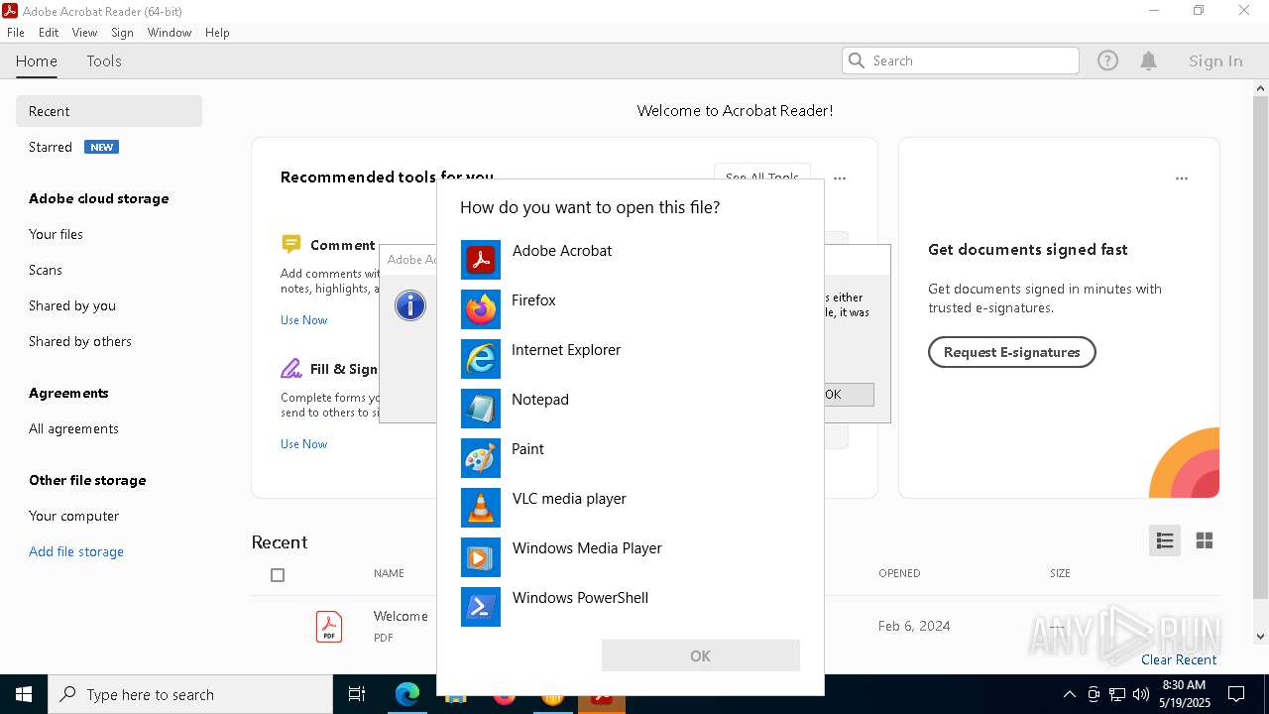
Task: Click the Acrobat search field
Action: tap(961, 60)
